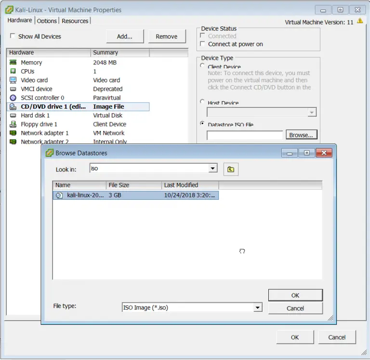The image size is (370, 360).
Task: Switch to the Options tab
Action: (47, 21)
